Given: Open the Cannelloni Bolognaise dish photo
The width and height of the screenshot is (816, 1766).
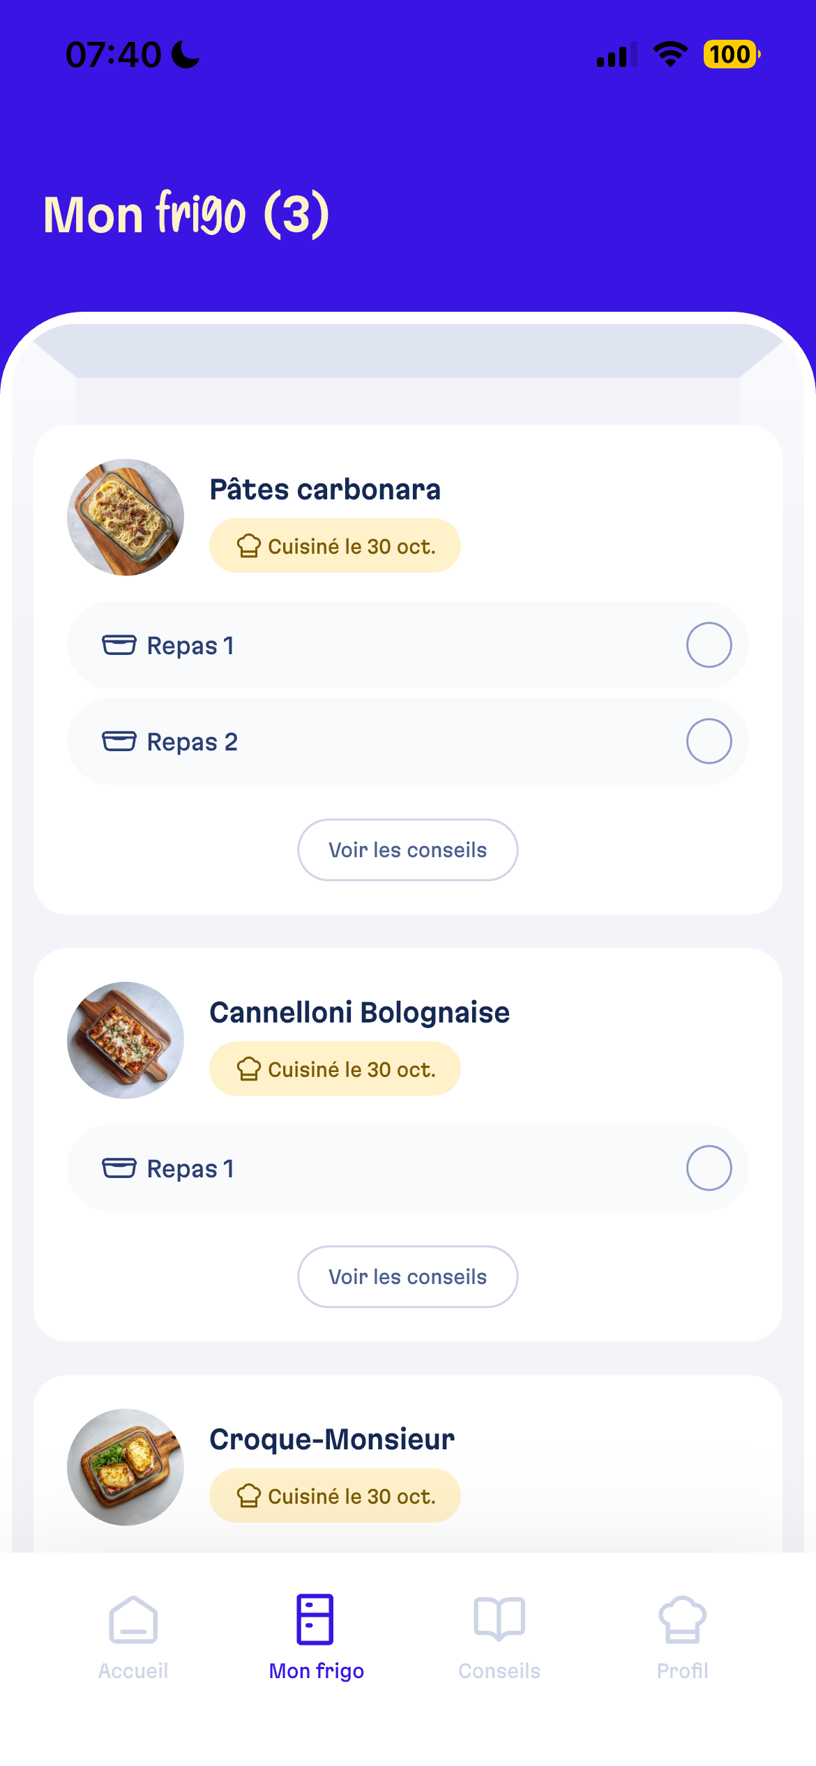Looking at the screenshot, I should point(126,1041).
